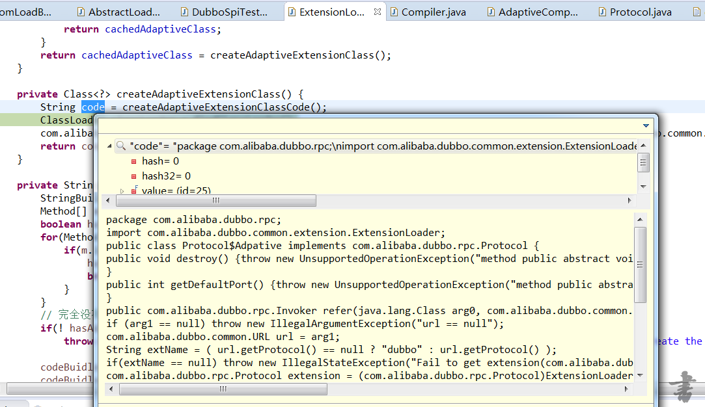The image size is (705, 407).
Task: Click the red field icon next to hash32= 0
Action: [x=133, y=176]
